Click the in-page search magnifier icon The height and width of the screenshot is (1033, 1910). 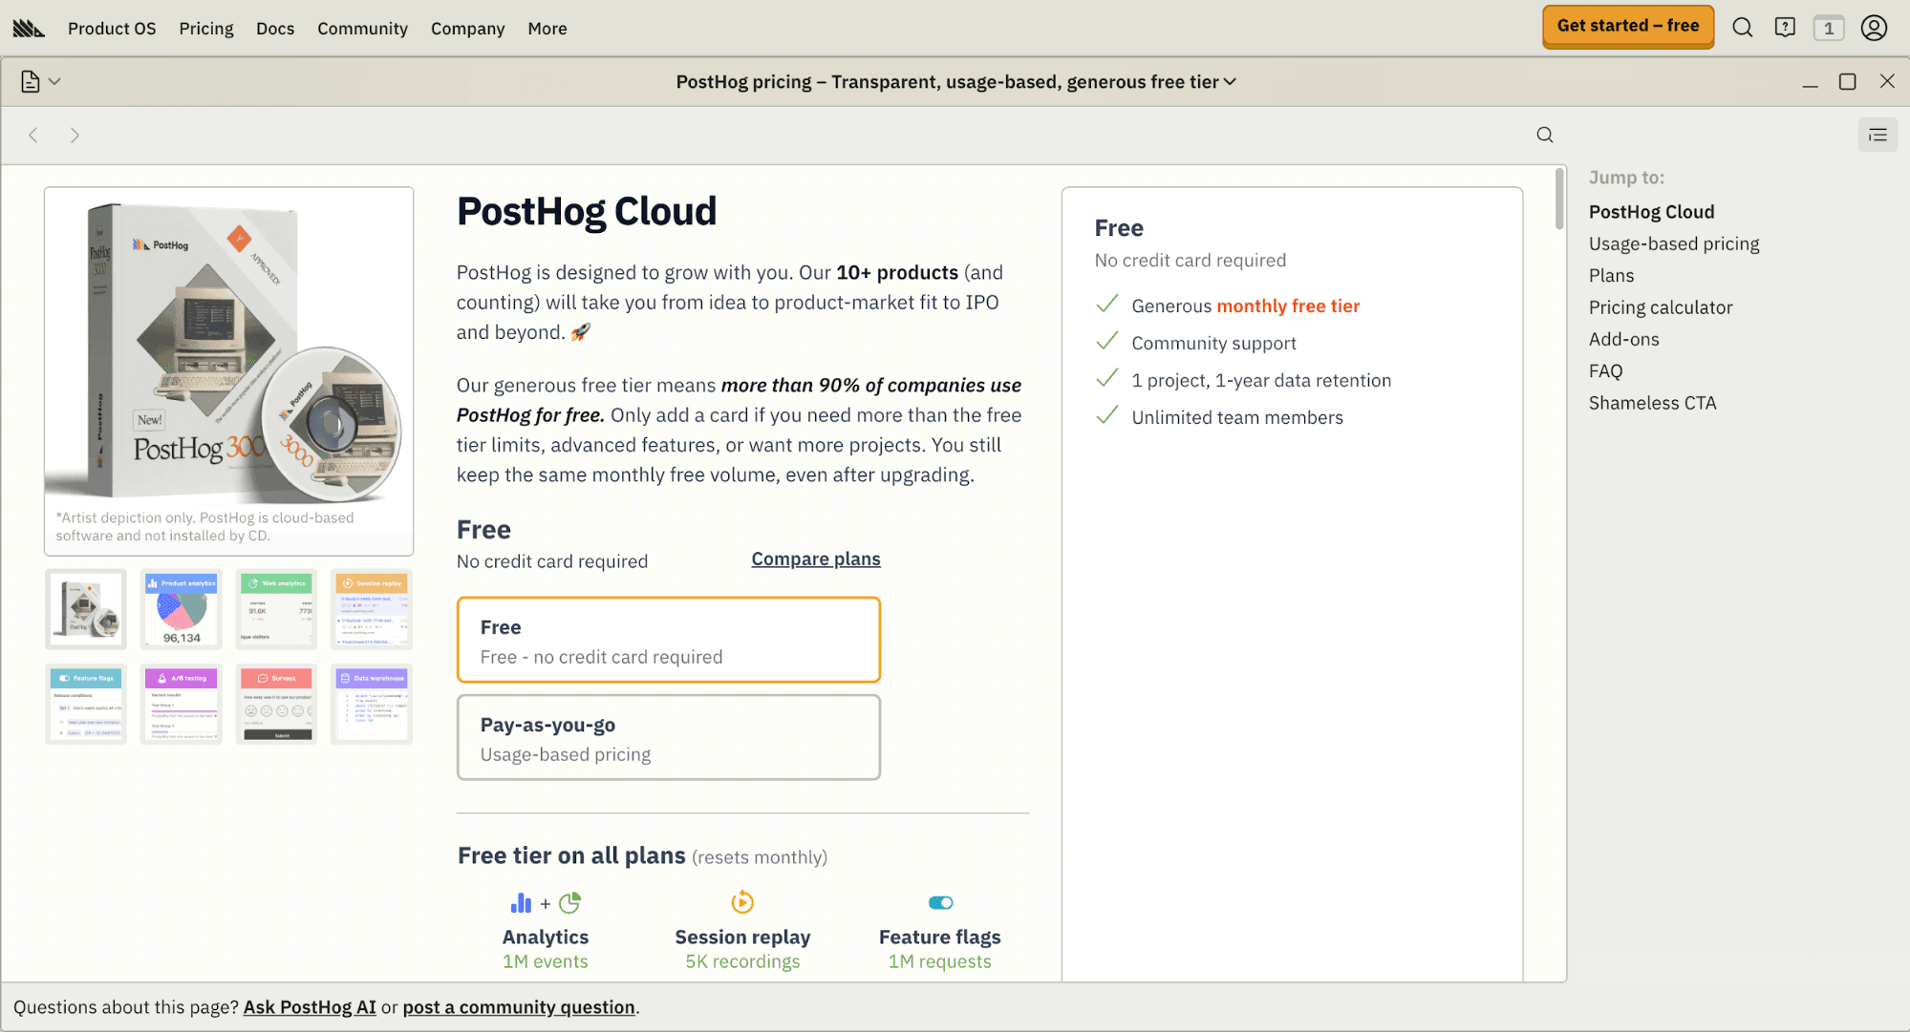[x=1545, y=135]
